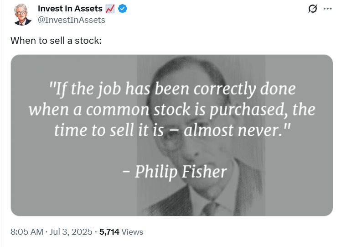The height and width of the screenshot is (247, 341).
Task: Click the Views label
Action: [133, 232]
